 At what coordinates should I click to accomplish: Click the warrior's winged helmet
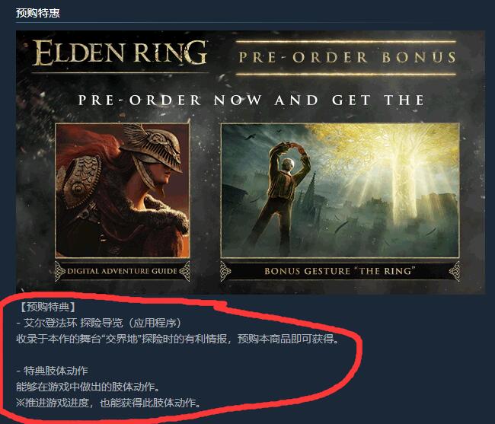coord(154,148)
